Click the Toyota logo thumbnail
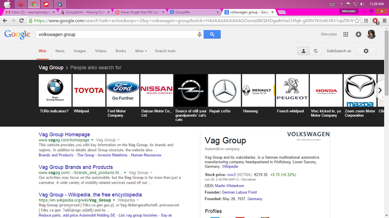 click(89, 90)
